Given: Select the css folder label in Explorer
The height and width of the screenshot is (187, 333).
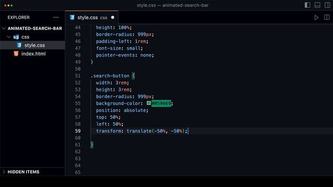Looking at the screenshot, I should click(x=25, y=37).
